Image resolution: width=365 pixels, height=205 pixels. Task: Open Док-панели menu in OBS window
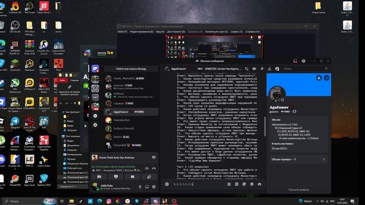click(x=176, y=32)
